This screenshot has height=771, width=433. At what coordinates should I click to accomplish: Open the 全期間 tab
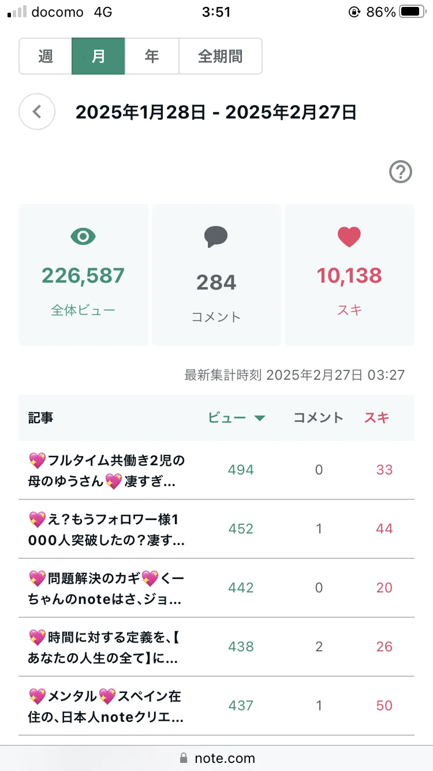(221, 56)
